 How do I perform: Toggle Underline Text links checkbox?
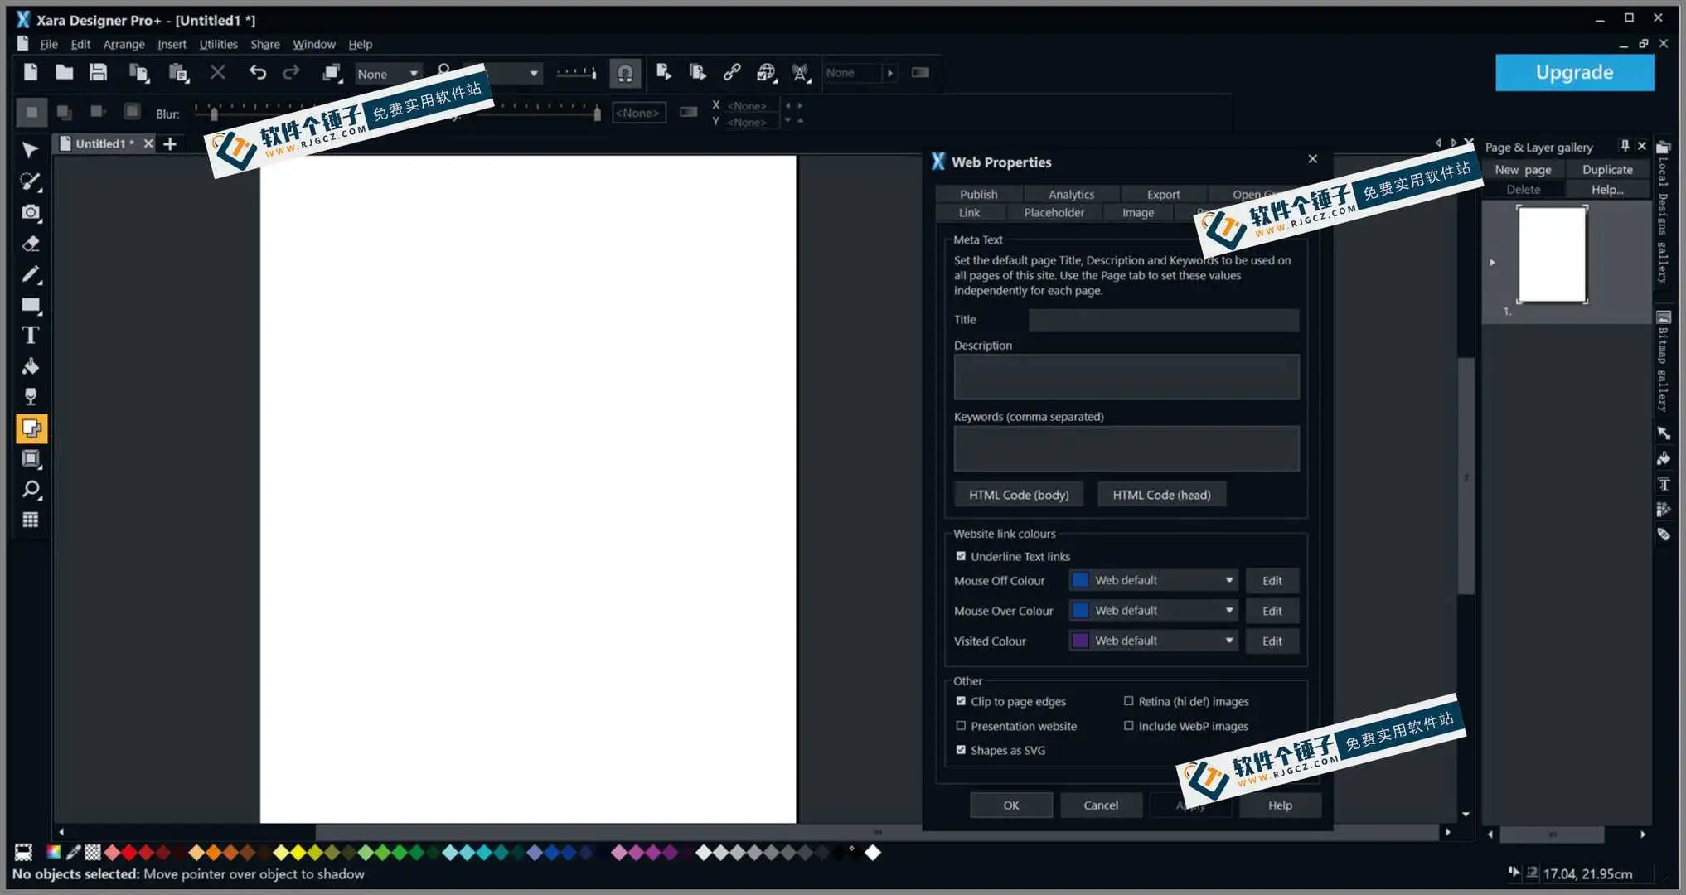[961, 556]
